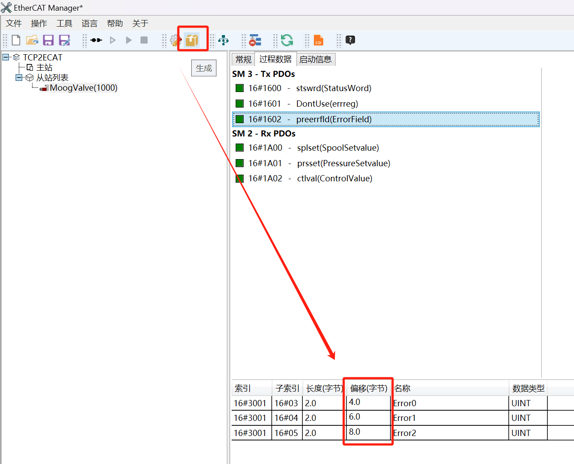This screenshot has width=574, height=464.
Task: Select MoogValve(1000) slave in tree
Action: (x=84, y=88)
